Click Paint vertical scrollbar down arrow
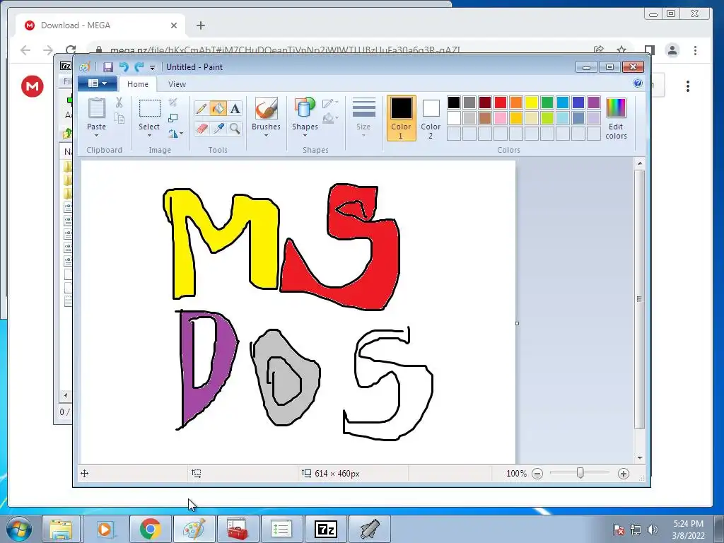This screenshot has height=543, width=724. click(x=639, y=457)
